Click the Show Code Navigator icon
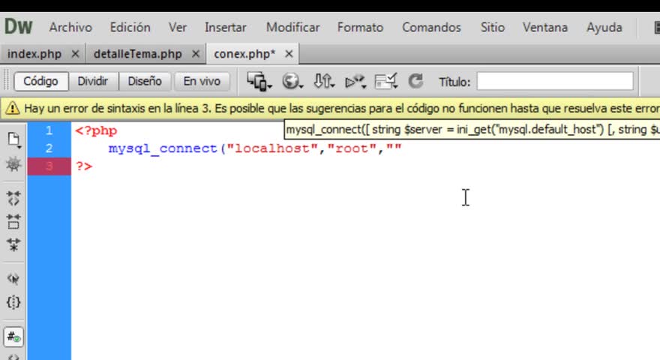The width and height of the screenshot is (660, 360). pyautogui.click(x=13, y=163)
